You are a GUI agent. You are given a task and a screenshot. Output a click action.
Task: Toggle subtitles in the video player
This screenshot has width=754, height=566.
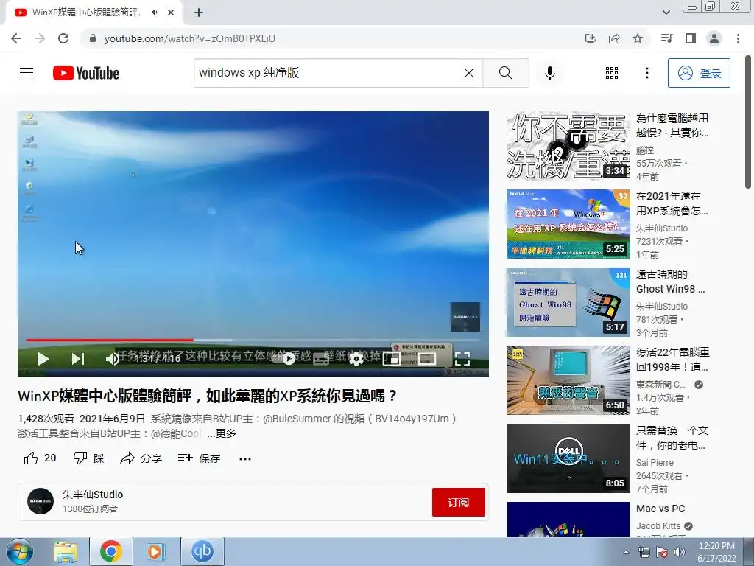321,359
